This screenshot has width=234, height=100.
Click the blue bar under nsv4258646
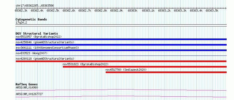121,45
